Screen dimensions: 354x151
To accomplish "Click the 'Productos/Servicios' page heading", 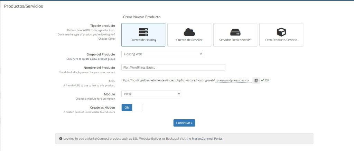I will click(x=24, y=6).
